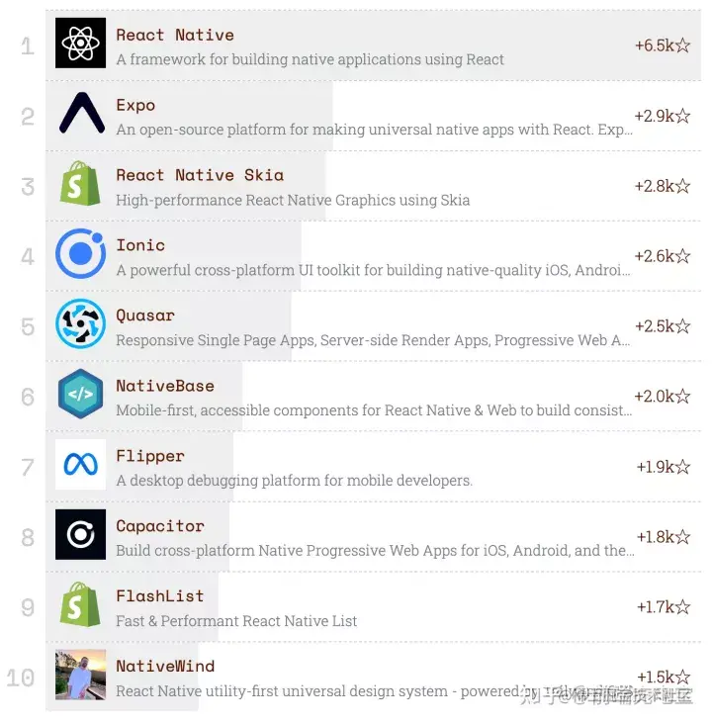Click the blue Ionic circle logo
The width and height of the screenshot is (712, 724).
pyautogui.click(x=80, y=253)
